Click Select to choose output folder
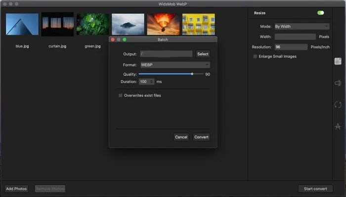Screen dimensions: 346x197 (x=203, y=54)
